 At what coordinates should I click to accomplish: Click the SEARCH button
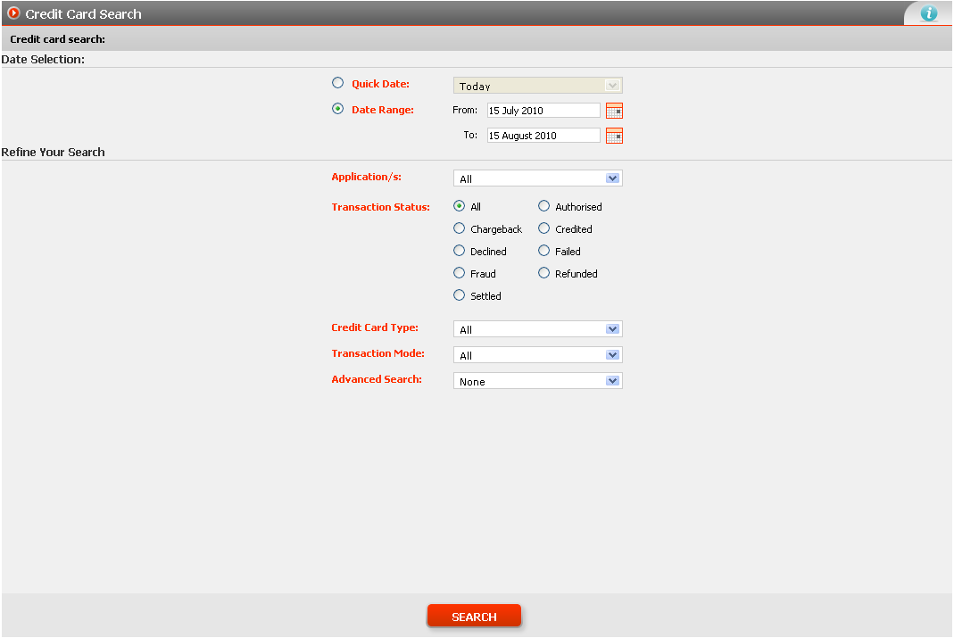point(474,616)
